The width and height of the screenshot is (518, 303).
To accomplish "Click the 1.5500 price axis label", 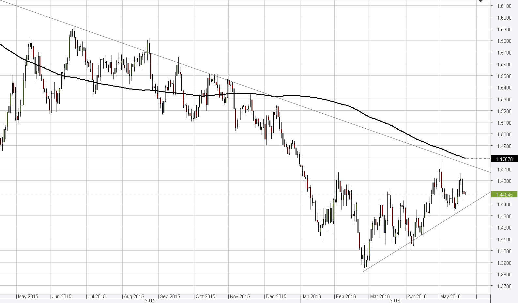I will pos(504,76).
